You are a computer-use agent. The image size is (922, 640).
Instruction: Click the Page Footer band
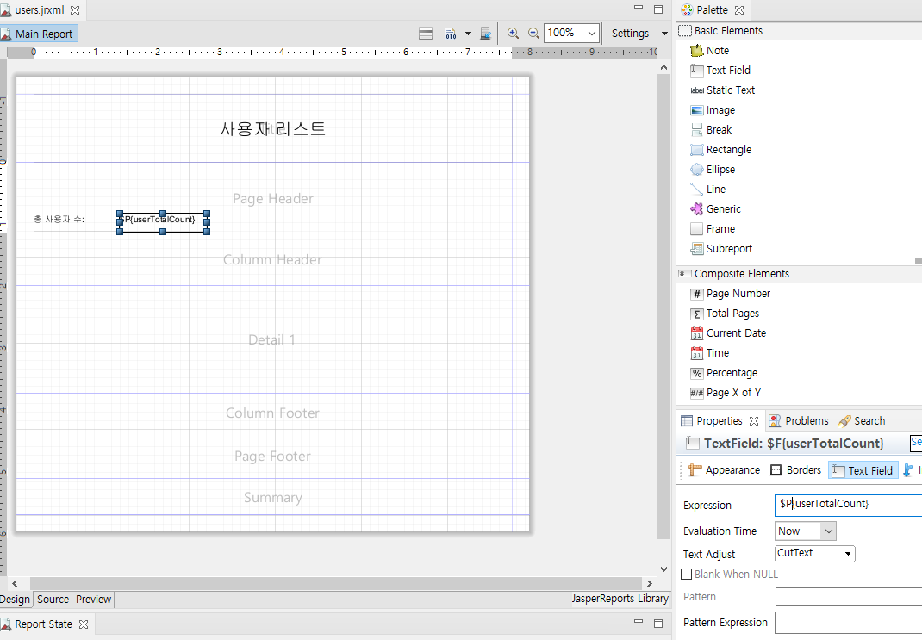coord(272,456)
